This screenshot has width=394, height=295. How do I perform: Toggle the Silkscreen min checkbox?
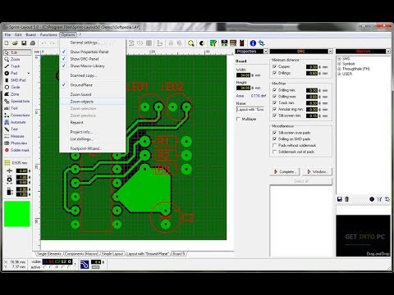[274, 116]
